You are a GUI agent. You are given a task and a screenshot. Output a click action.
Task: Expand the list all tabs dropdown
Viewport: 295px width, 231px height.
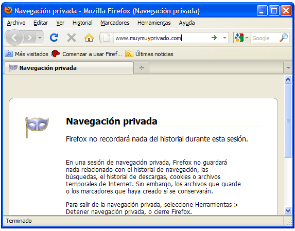pos(288,68)
